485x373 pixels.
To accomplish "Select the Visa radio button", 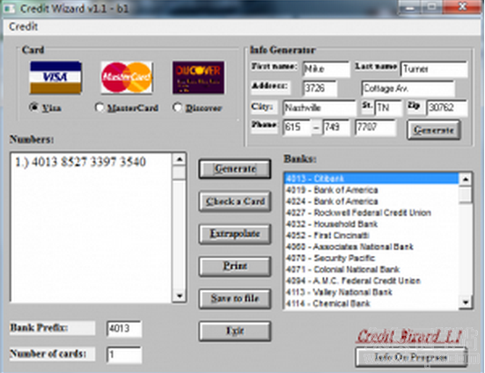I will click(33, 107).
